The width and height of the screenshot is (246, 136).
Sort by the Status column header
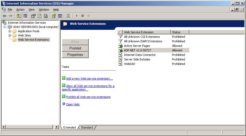pyautogui.click(x=180, y=32)
